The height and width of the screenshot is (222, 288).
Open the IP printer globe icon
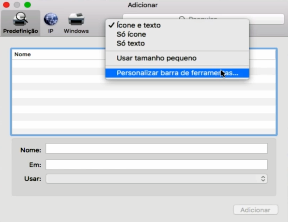50,23
